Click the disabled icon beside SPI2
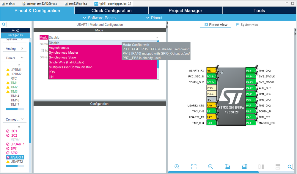Viewport: 297px width, 174px height. [8, 153]
